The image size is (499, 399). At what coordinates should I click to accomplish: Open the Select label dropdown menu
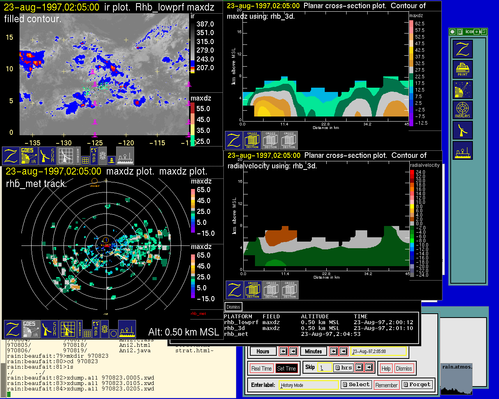click(356, 385)
